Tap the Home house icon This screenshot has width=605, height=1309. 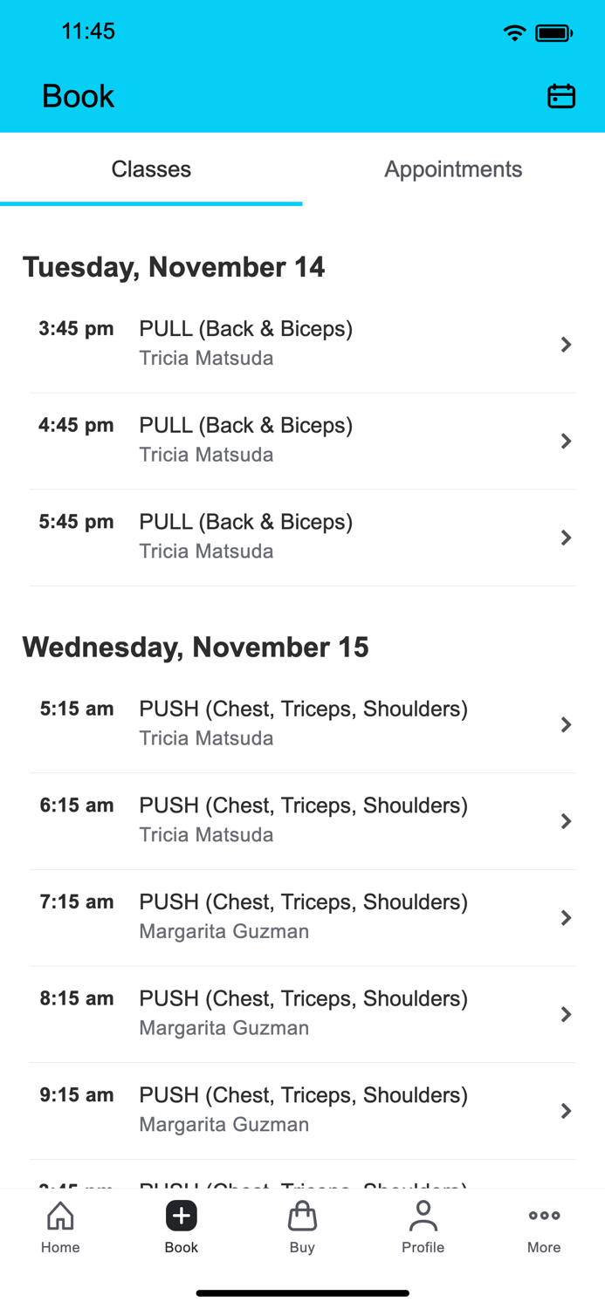(x=60, y=1216)
